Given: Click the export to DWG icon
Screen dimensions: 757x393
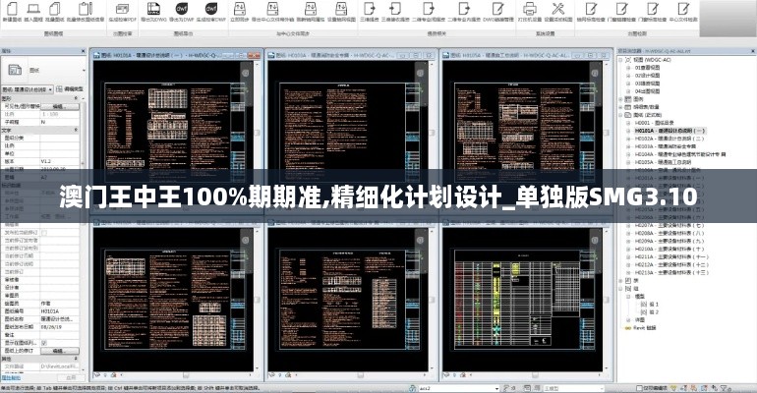Looking at the screenshot, I should click(153, 8).
